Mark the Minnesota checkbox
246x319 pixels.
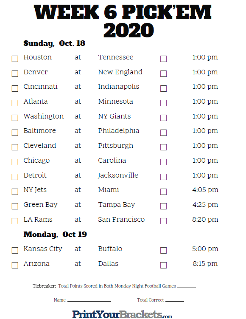point(163,103)
